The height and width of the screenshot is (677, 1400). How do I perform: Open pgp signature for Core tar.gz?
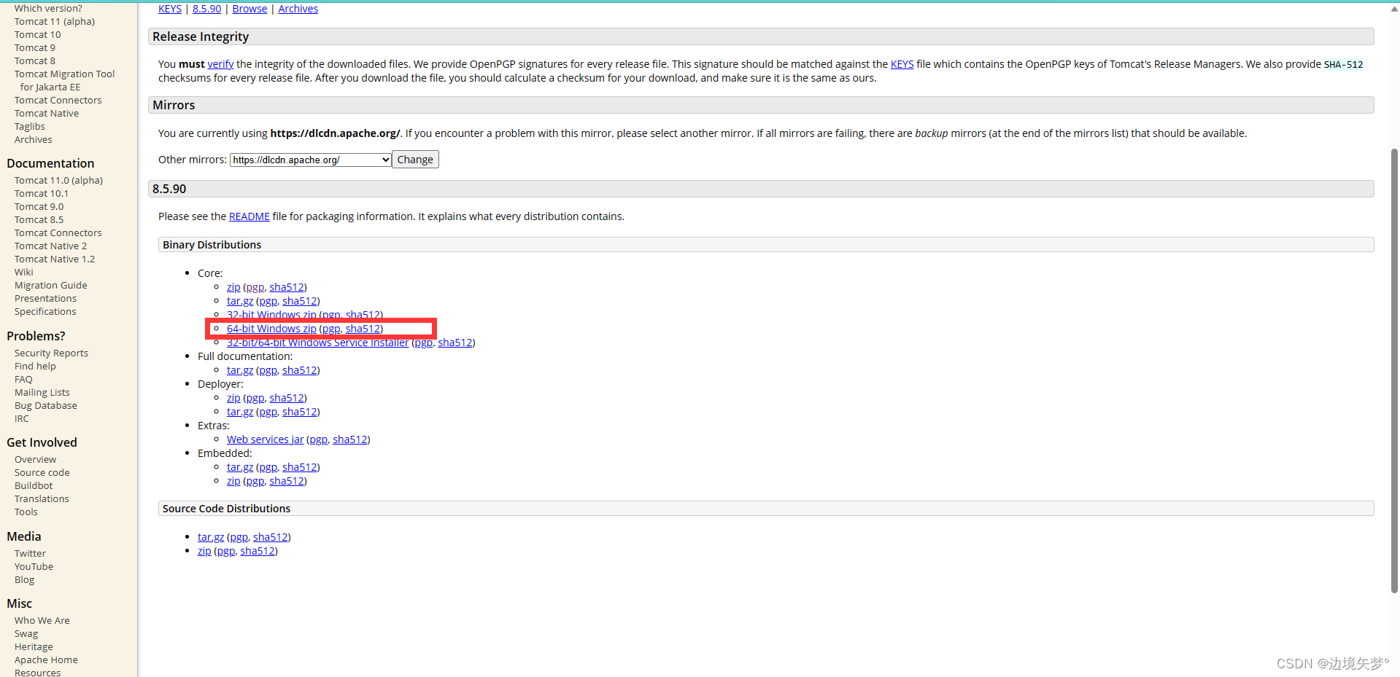(268, 301)
